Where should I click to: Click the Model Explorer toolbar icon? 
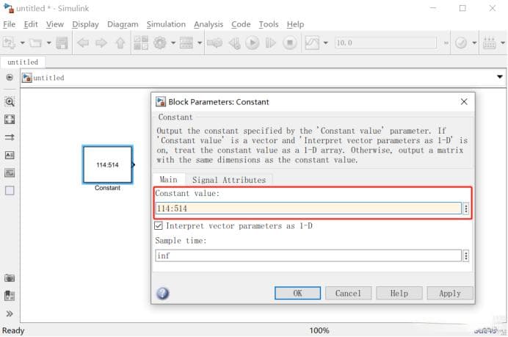(186, 43)
